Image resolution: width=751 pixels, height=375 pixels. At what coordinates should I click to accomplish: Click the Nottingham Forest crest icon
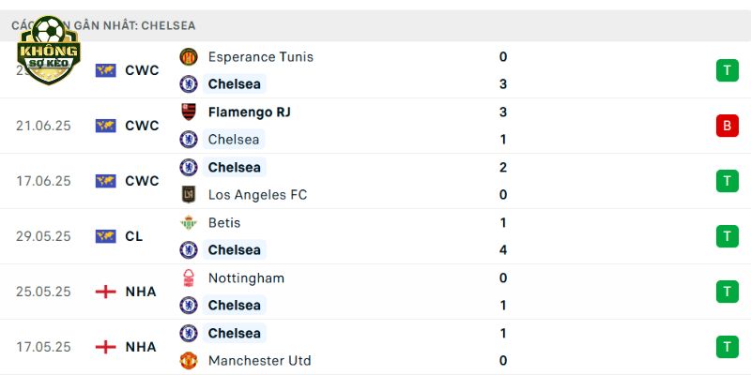(189, 277)
